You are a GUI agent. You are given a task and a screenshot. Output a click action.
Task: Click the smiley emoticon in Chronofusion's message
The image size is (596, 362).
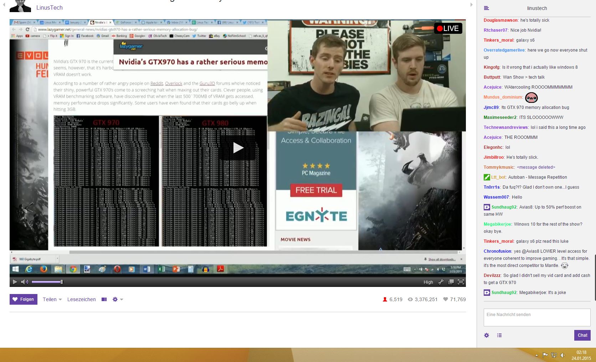[x=565, y=266]
